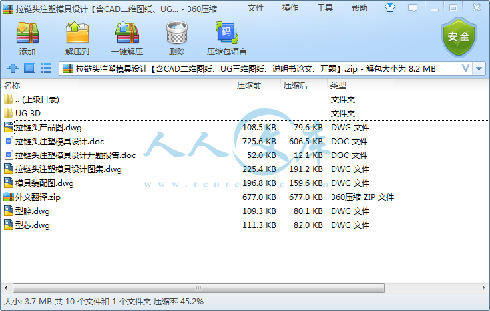Click the zip icon in the address bar
Screen dimensions: 490x311
[68, 68]
